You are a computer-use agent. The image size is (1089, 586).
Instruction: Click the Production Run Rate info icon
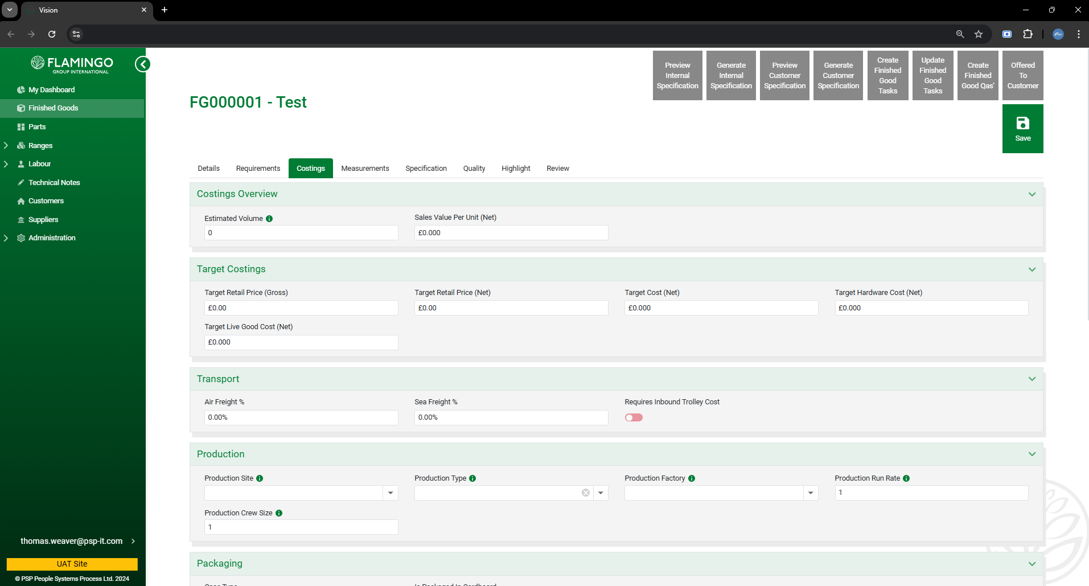click(x=906, y=478)
